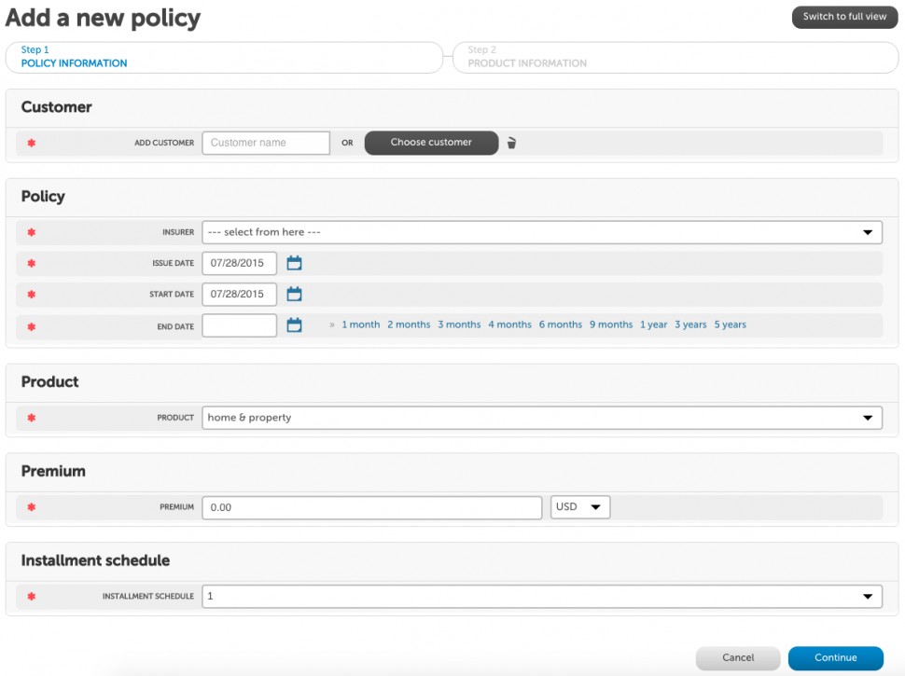The height and width of the screenshot is (676, 905).
Task: Open the Issue Date calendar picker
Action: pyautogui.click(x=294, y=264)
